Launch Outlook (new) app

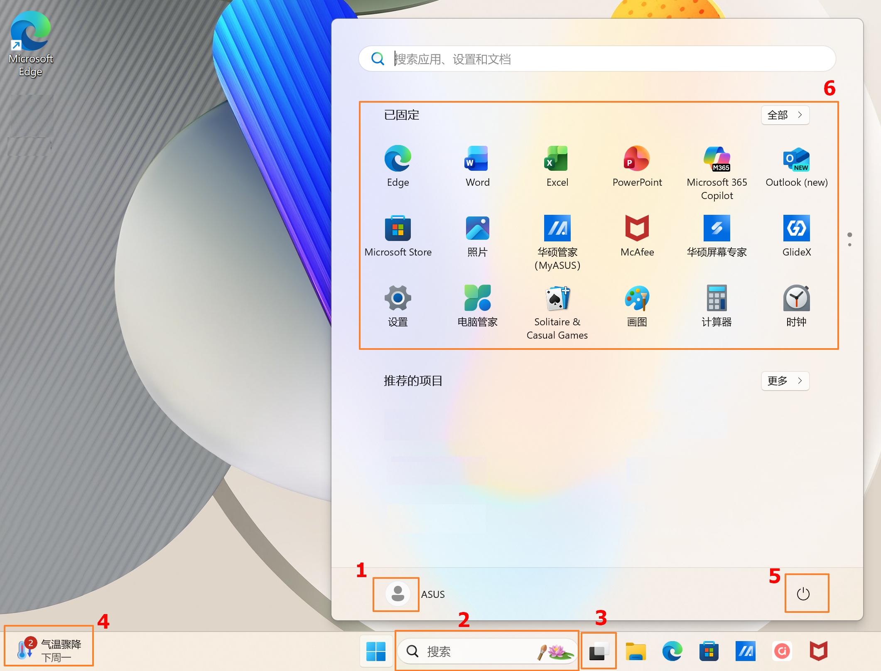point(796,160)
